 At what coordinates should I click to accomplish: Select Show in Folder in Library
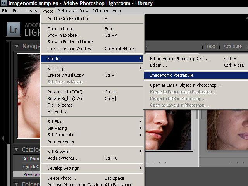tap(92, 42)
